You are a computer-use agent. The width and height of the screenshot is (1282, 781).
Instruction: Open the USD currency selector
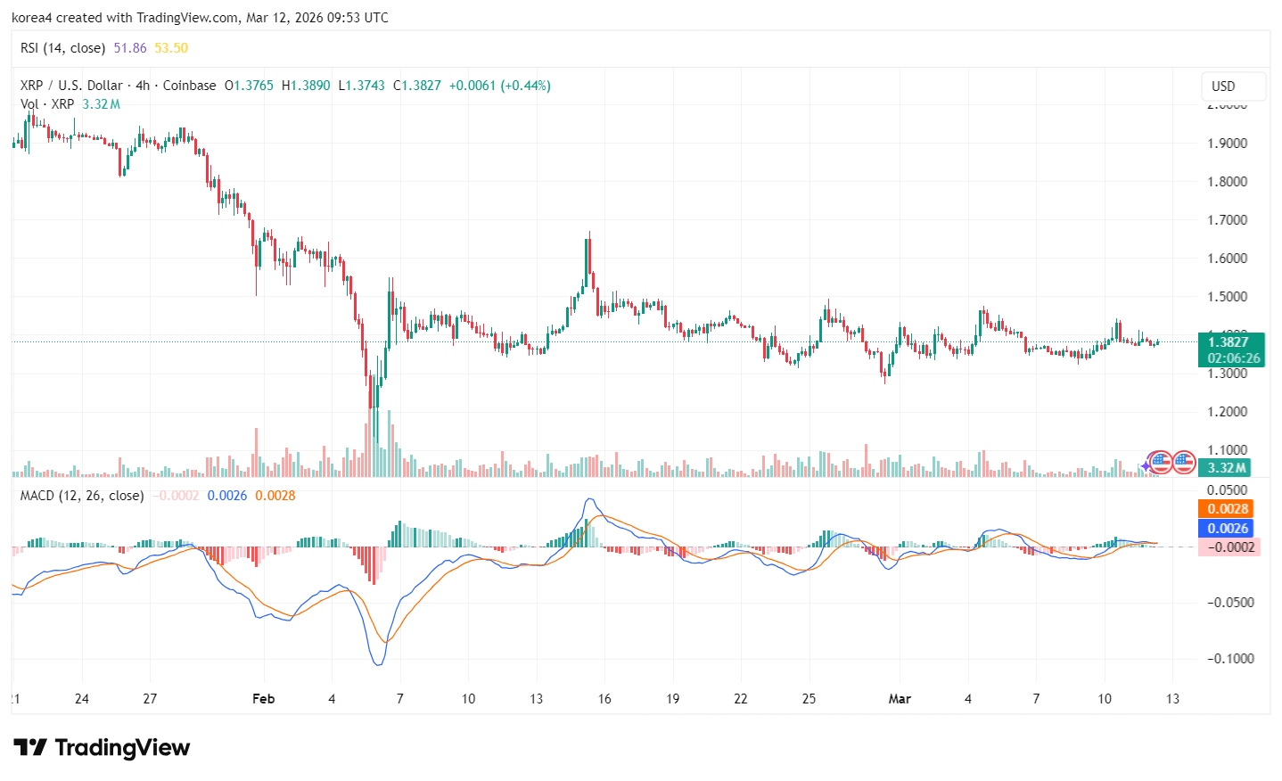(x=1233, y=86)
